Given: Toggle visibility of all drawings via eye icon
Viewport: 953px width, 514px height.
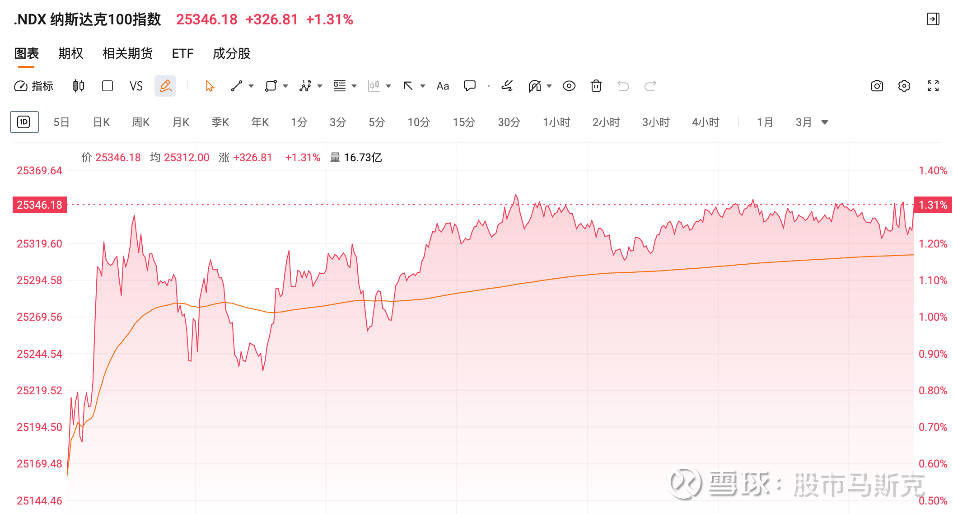Looking at the screenshot, I should tap(569, 86).
